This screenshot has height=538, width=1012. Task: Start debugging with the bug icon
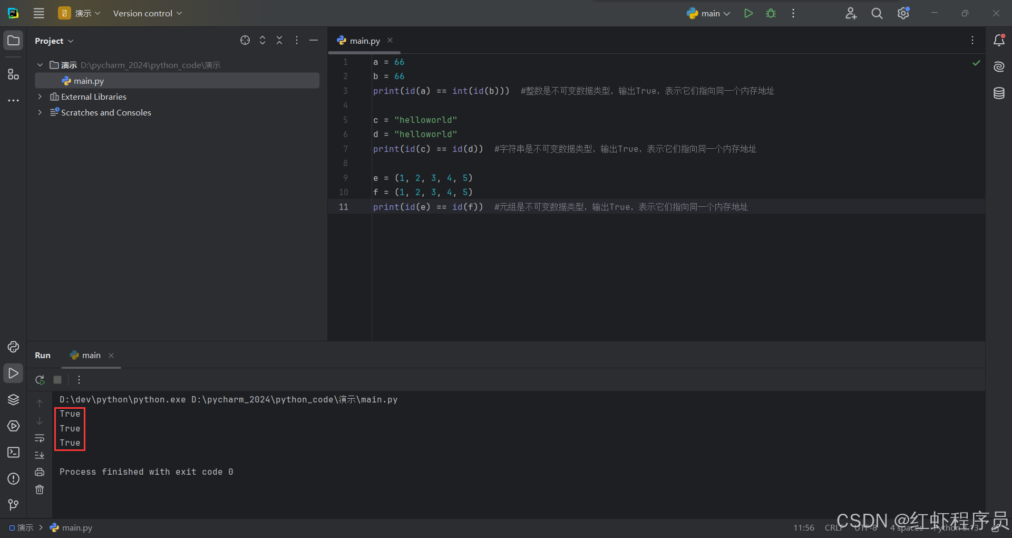[771, 13]
